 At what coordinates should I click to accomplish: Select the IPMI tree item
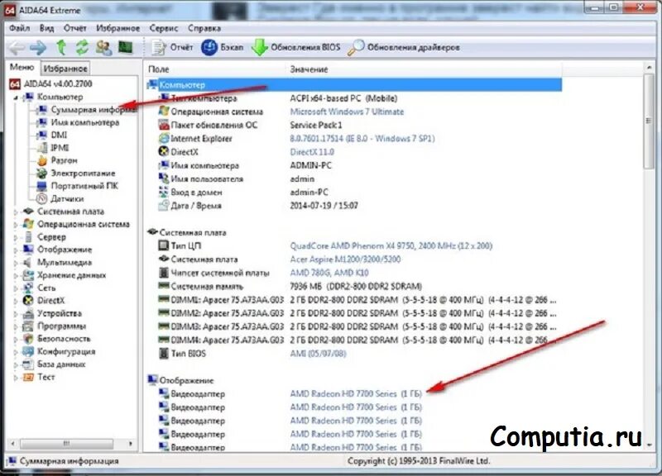pos(53,148)
